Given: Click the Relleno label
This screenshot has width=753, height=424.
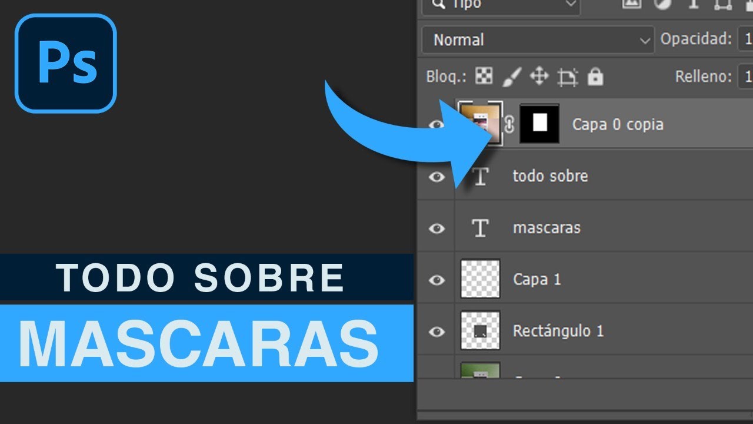Looking at the screenshot, I should tap(704, 77).
